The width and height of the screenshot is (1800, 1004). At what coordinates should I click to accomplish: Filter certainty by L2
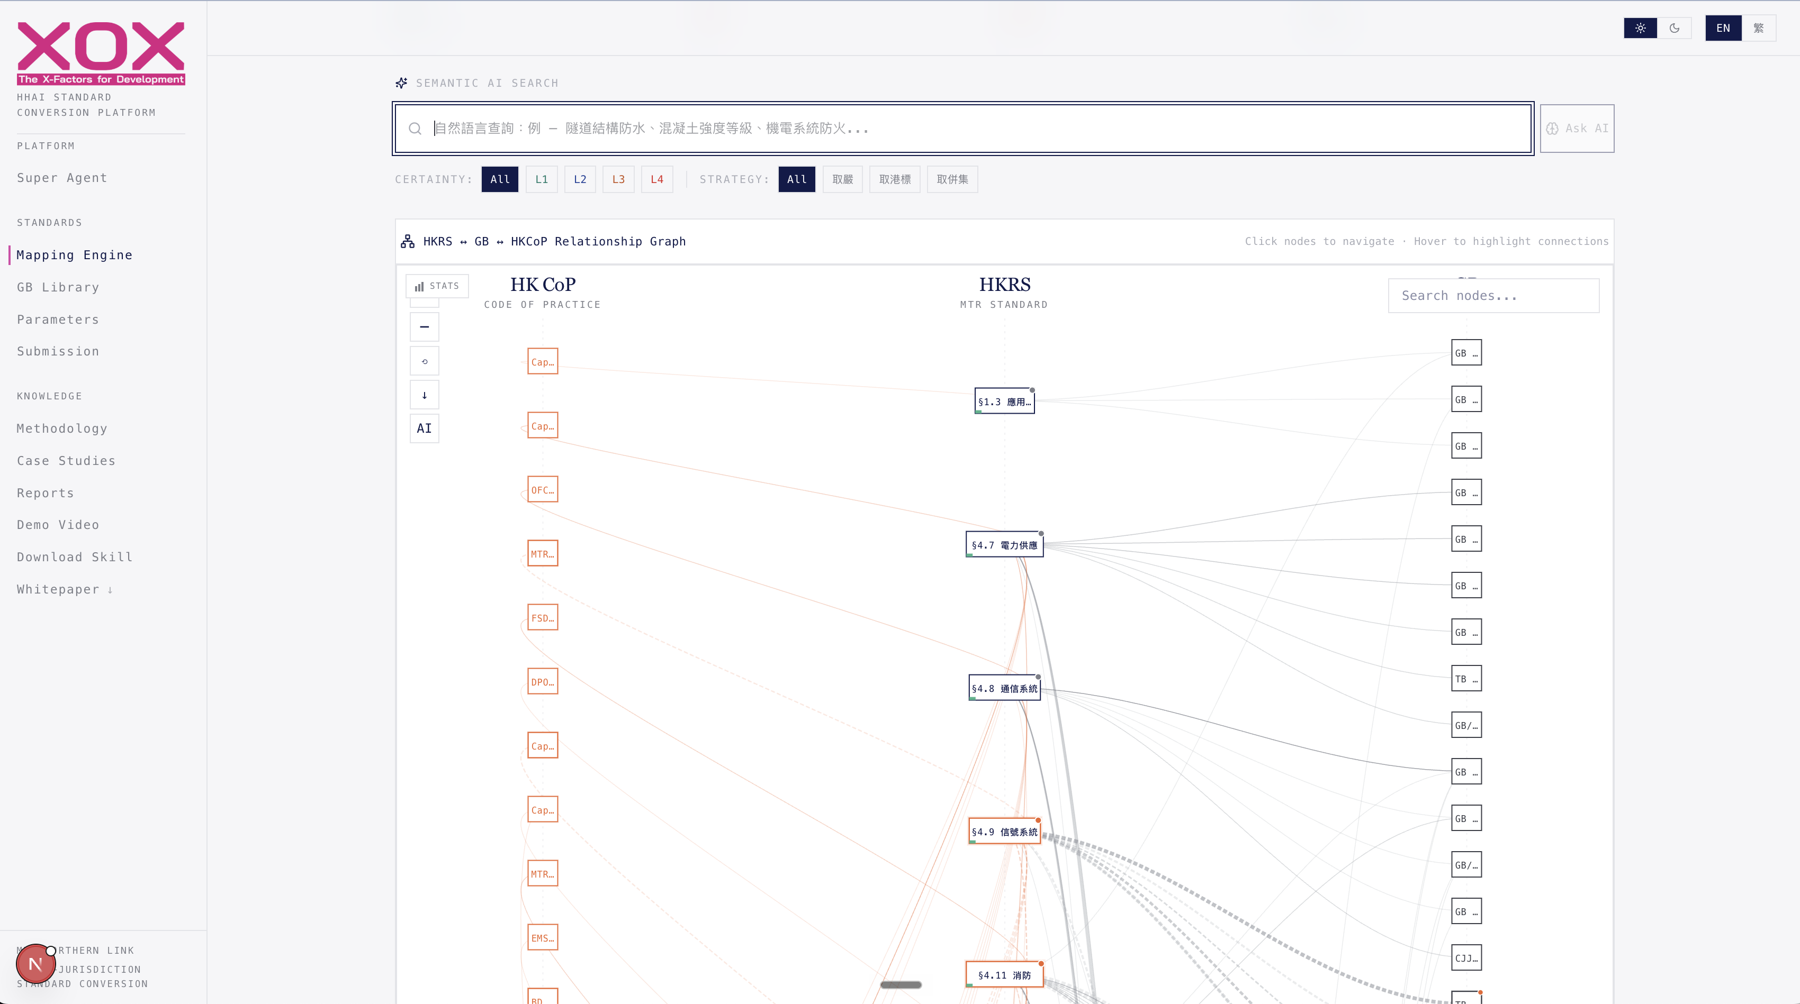[x=580, y=179]
